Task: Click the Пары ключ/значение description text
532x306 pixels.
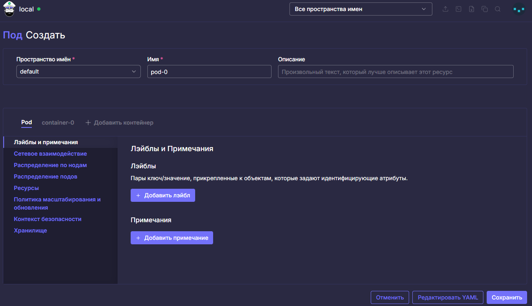Action: tap(269, 179)
